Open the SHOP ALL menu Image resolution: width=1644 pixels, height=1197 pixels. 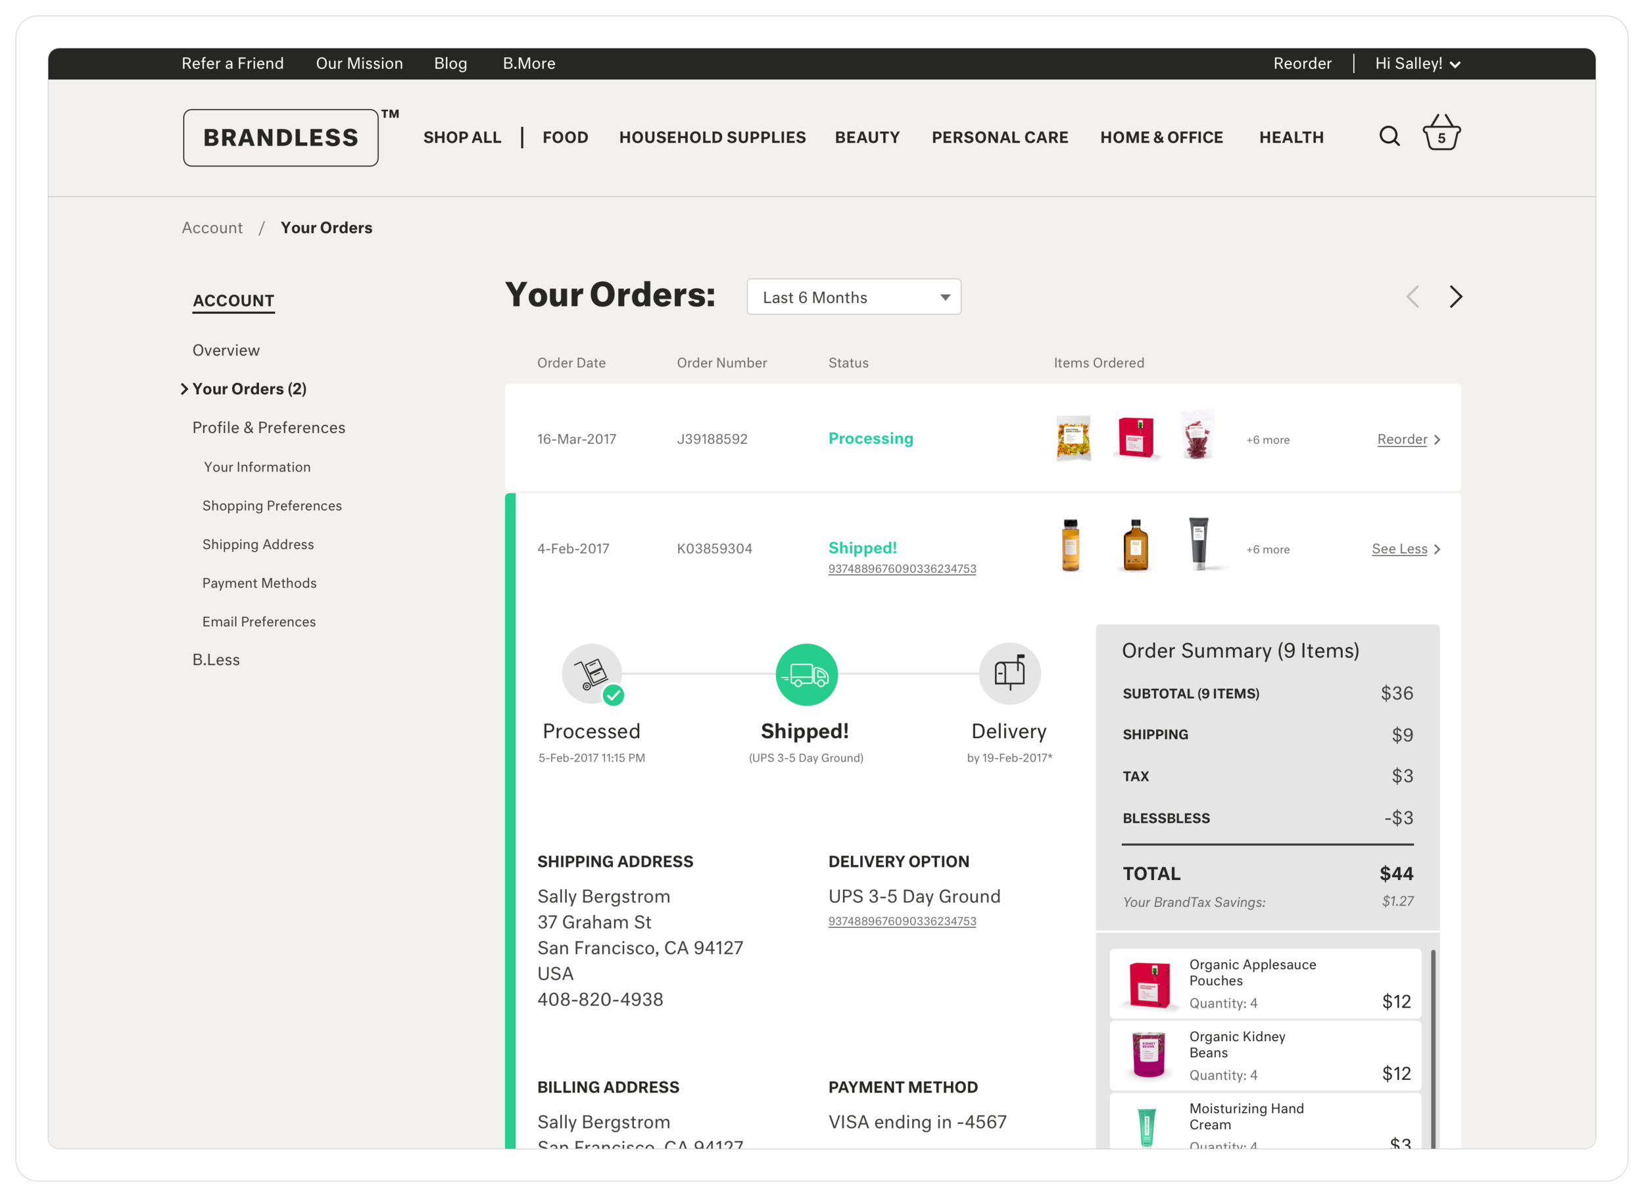pyautogui.click(x=462, y=137)
